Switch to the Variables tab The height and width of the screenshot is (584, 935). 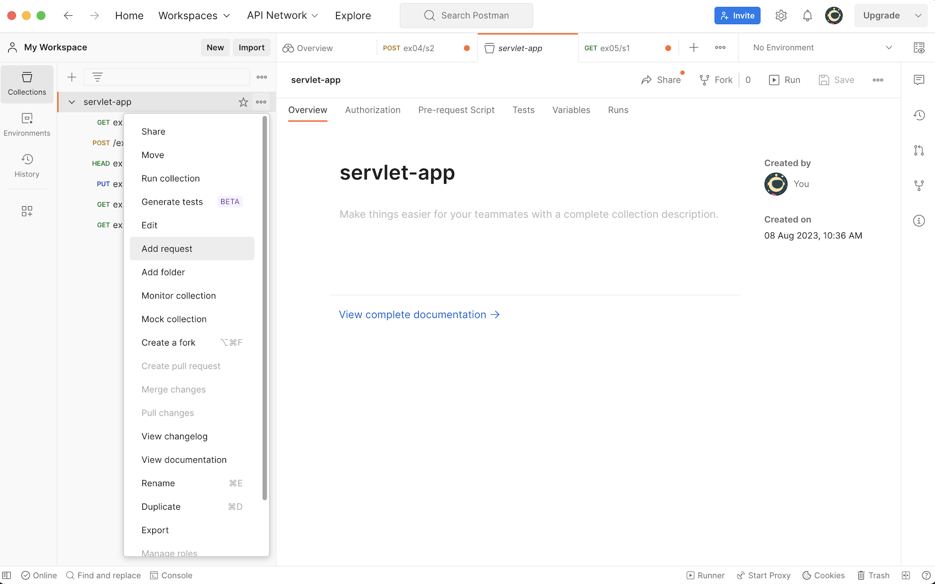[571, 110]
